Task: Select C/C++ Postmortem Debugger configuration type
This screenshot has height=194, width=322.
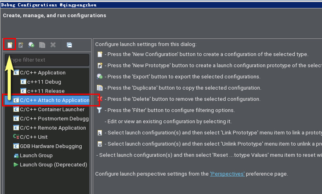Action: 54,119
